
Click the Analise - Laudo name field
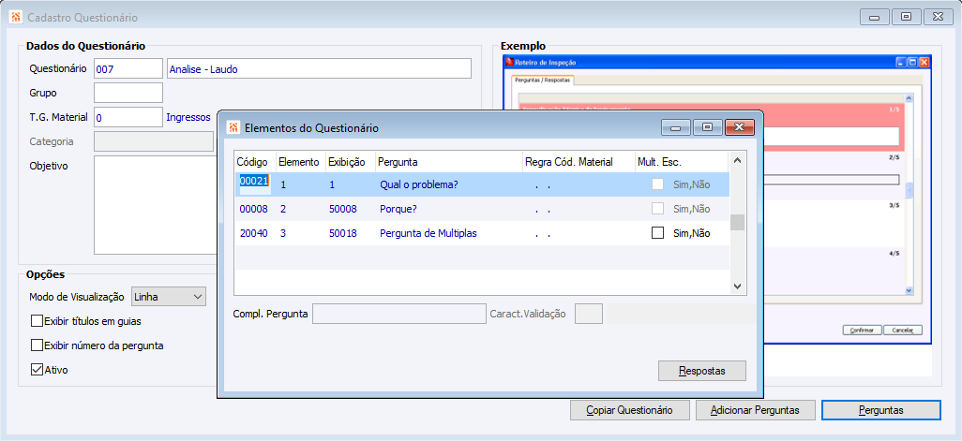coord(319,68)
